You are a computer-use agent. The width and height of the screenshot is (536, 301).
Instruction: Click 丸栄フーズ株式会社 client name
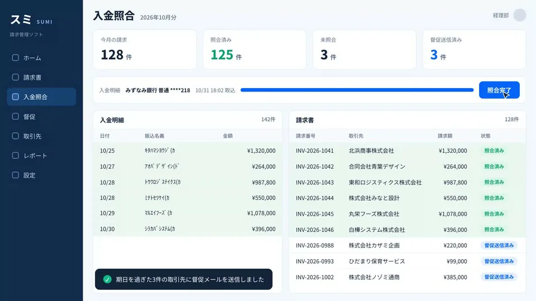[374, 214]
